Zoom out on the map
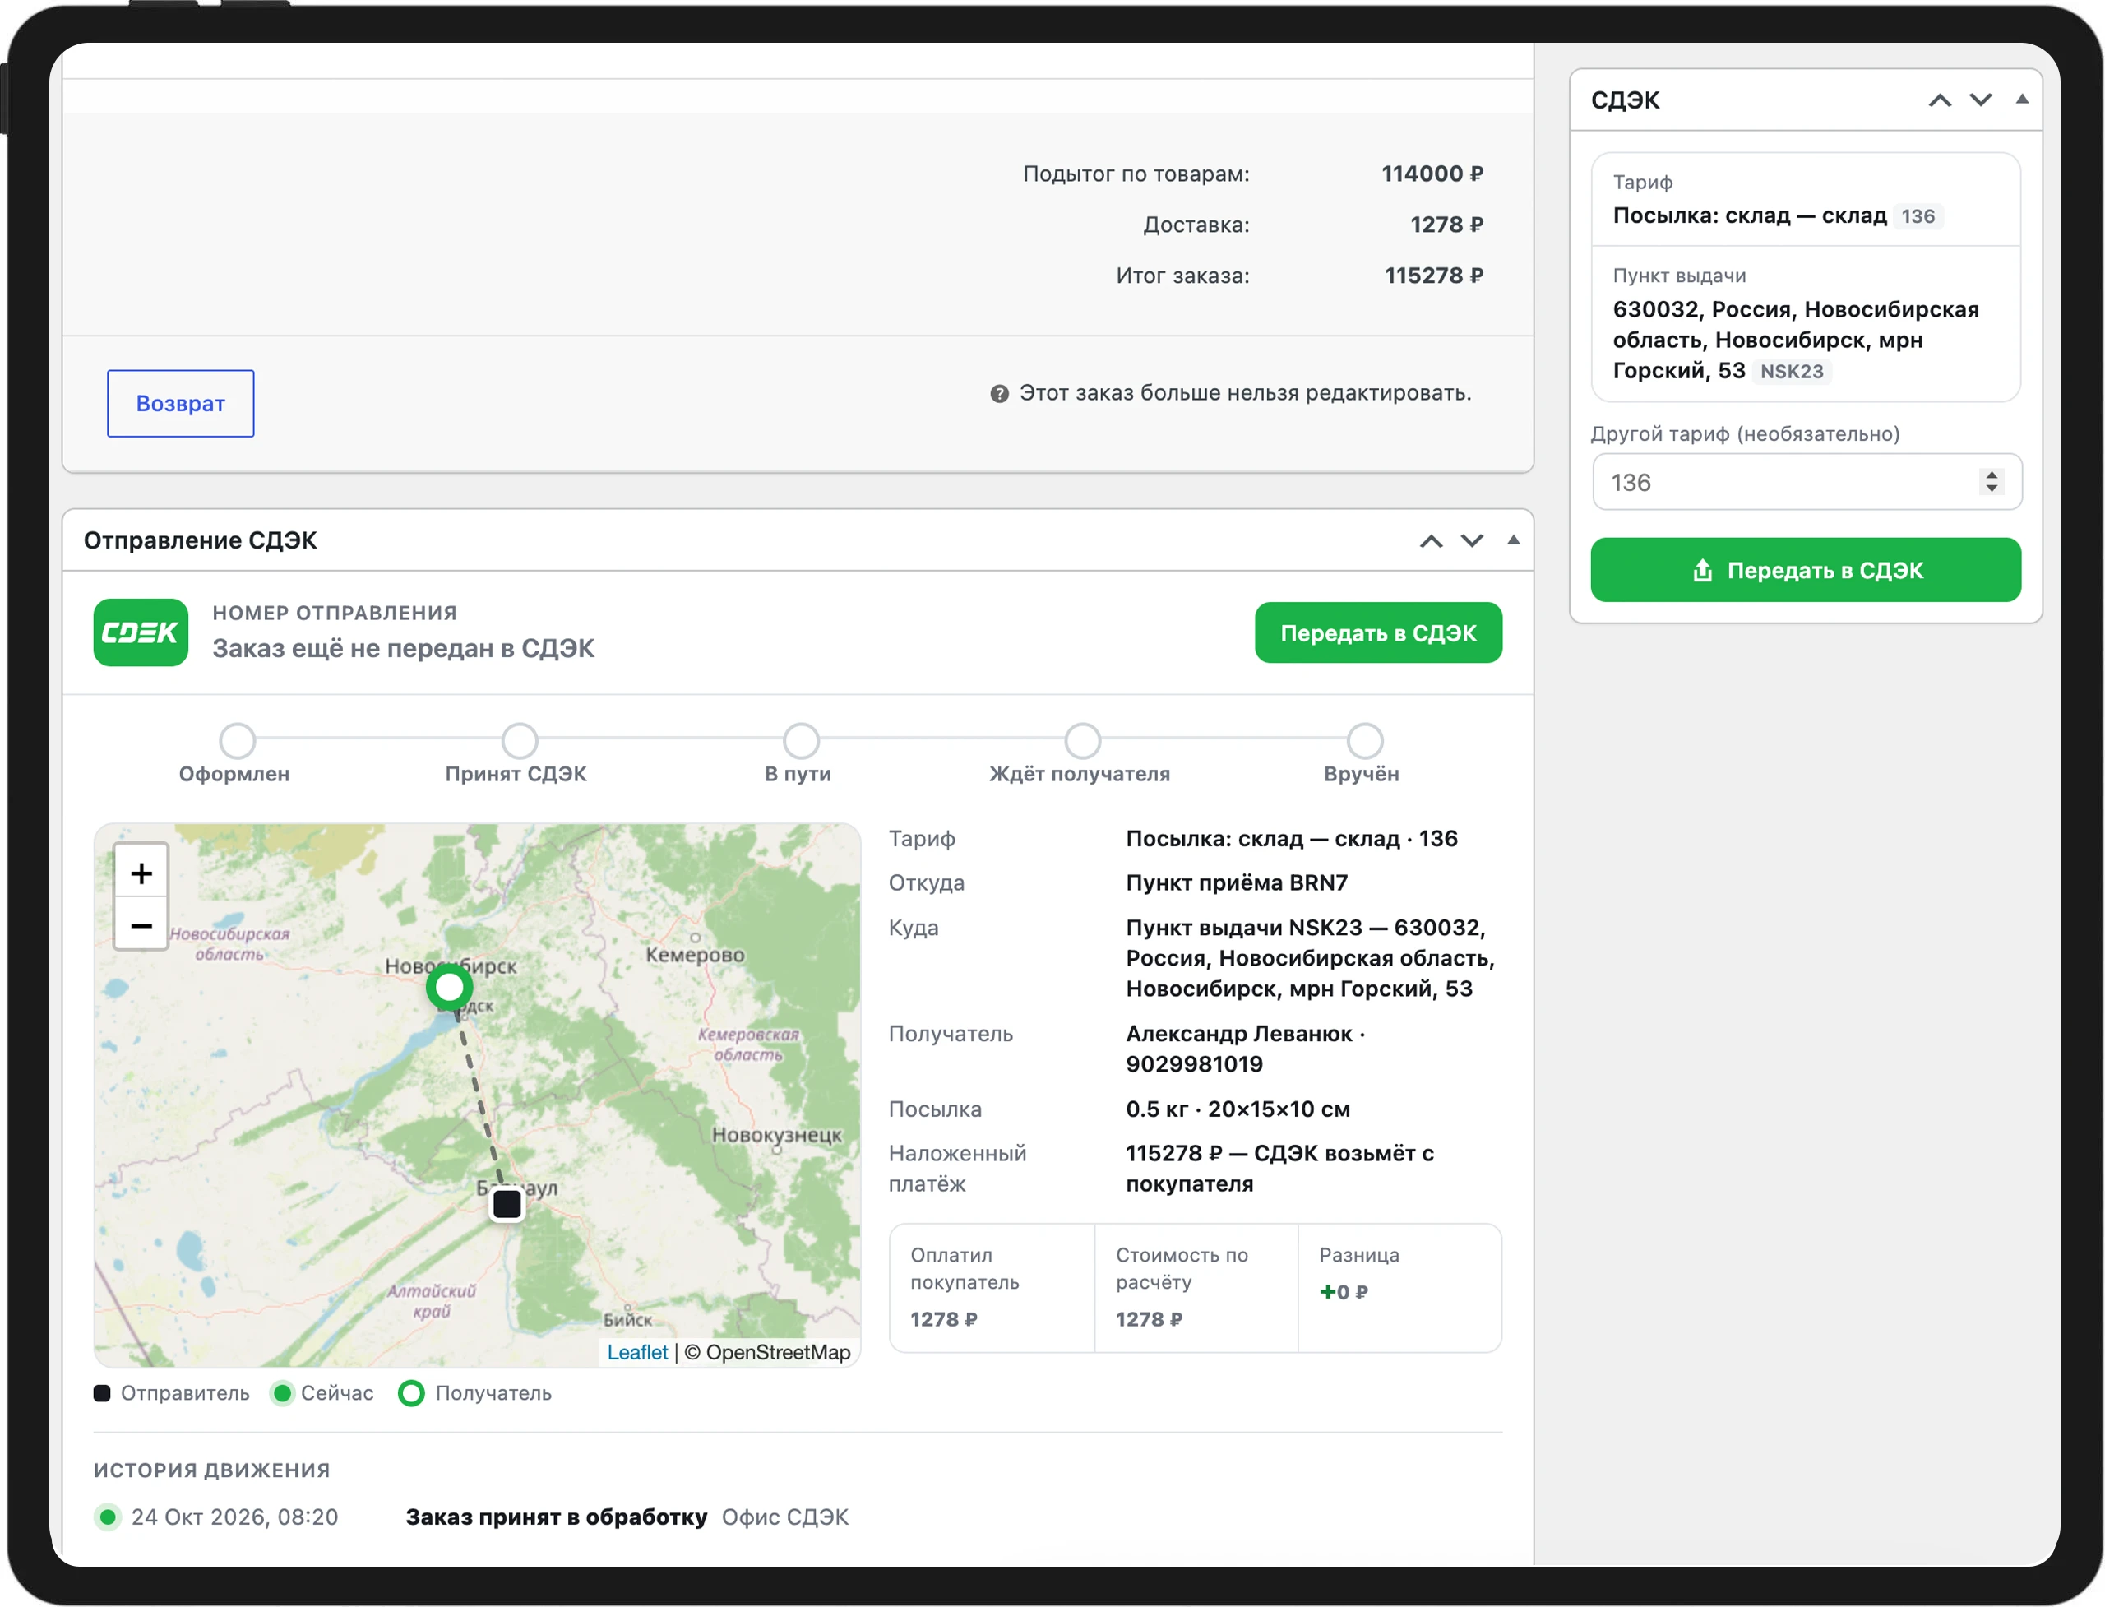The height and width of the screenshot is (1607, 2105). pos(141,924)
